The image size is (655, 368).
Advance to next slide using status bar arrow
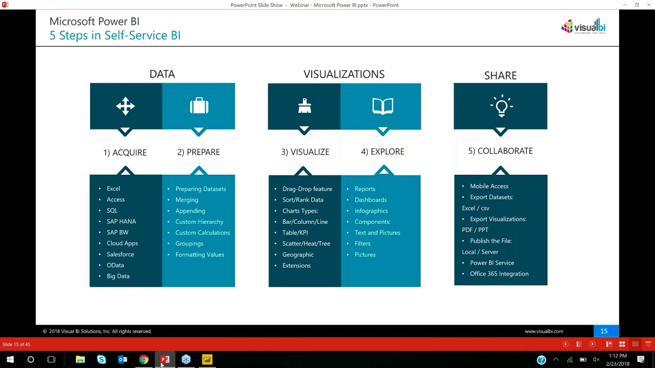(x=592, y=344)
